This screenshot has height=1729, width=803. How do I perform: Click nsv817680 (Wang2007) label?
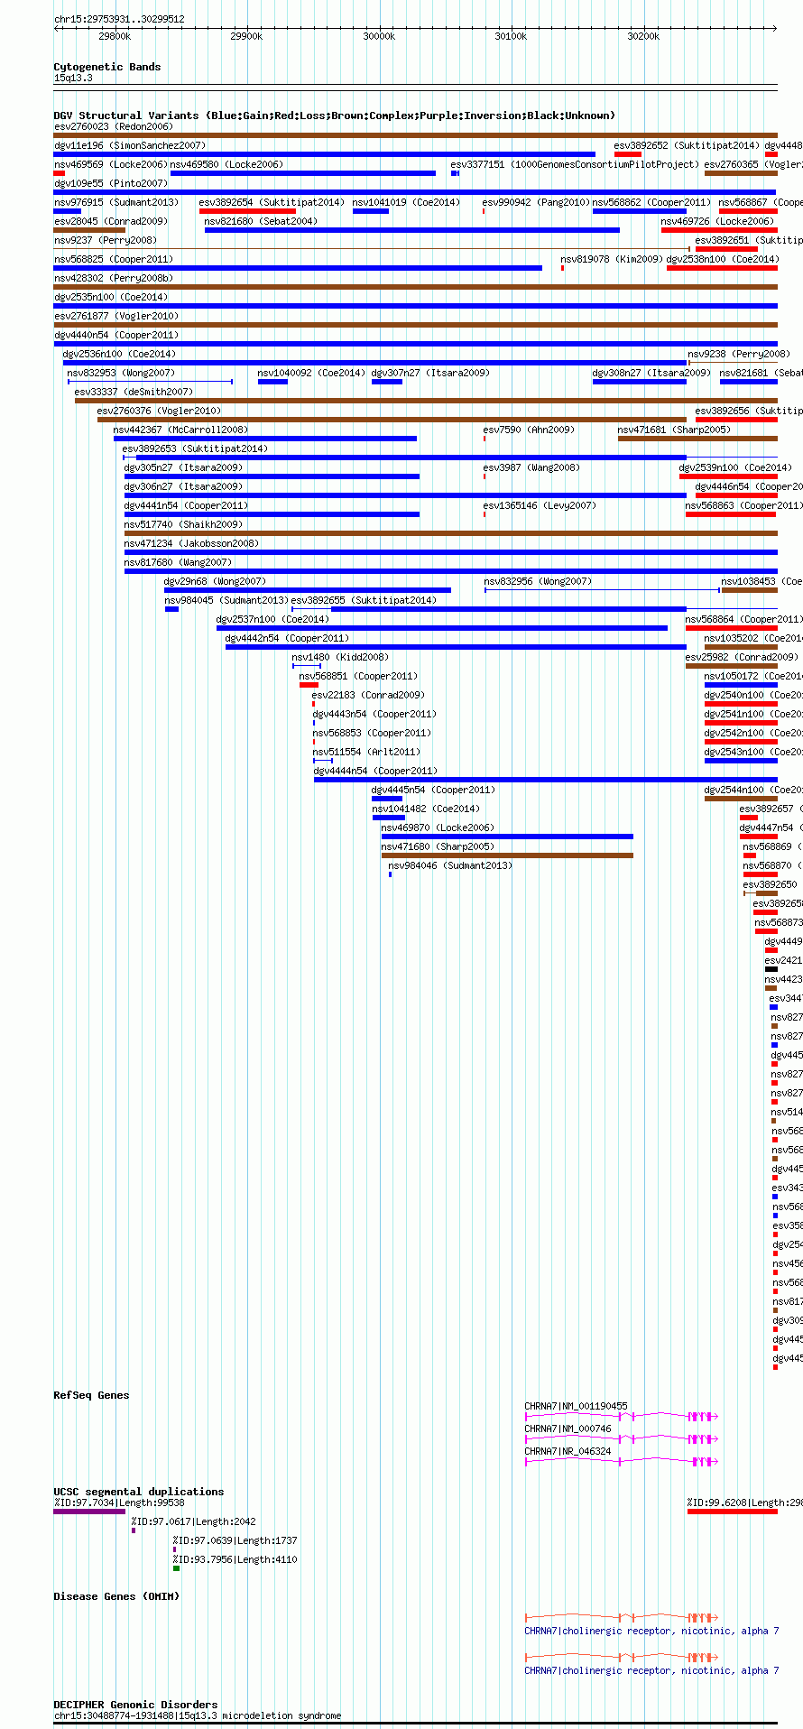coord(178,563)
